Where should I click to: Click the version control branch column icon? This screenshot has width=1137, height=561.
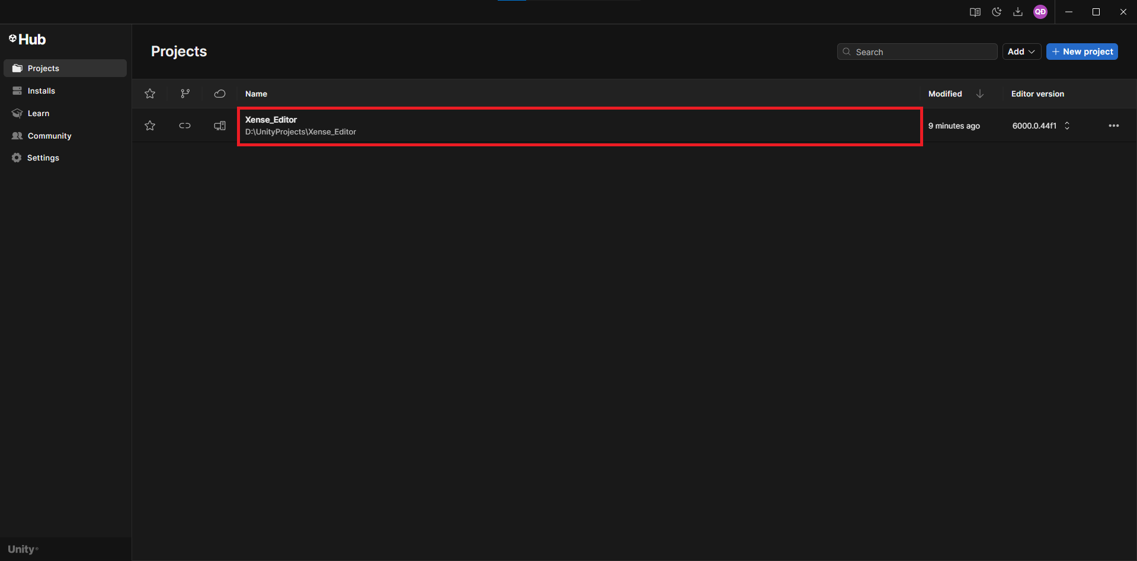[x=185, y=94]
